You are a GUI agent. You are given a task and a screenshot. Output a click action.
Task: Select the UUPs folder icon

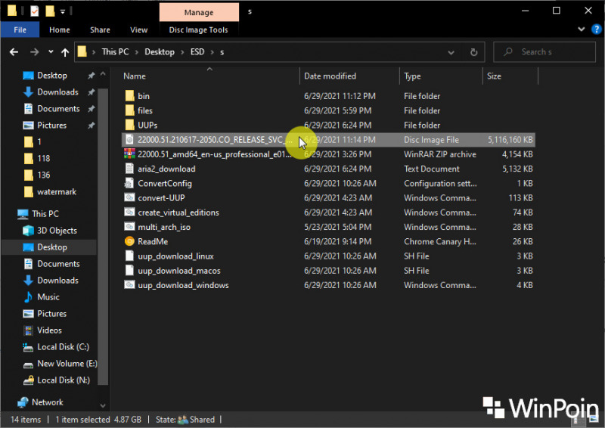129,125
